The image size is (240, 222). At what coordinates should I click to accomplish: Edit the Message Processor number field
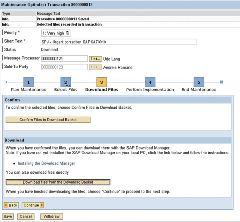point(64,59)
